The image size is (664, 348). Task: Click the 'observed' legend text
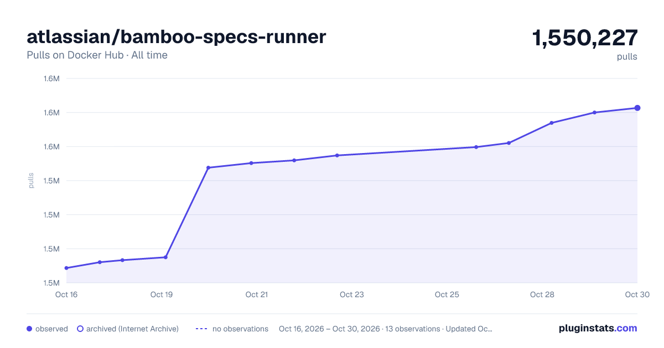(51, 329)
